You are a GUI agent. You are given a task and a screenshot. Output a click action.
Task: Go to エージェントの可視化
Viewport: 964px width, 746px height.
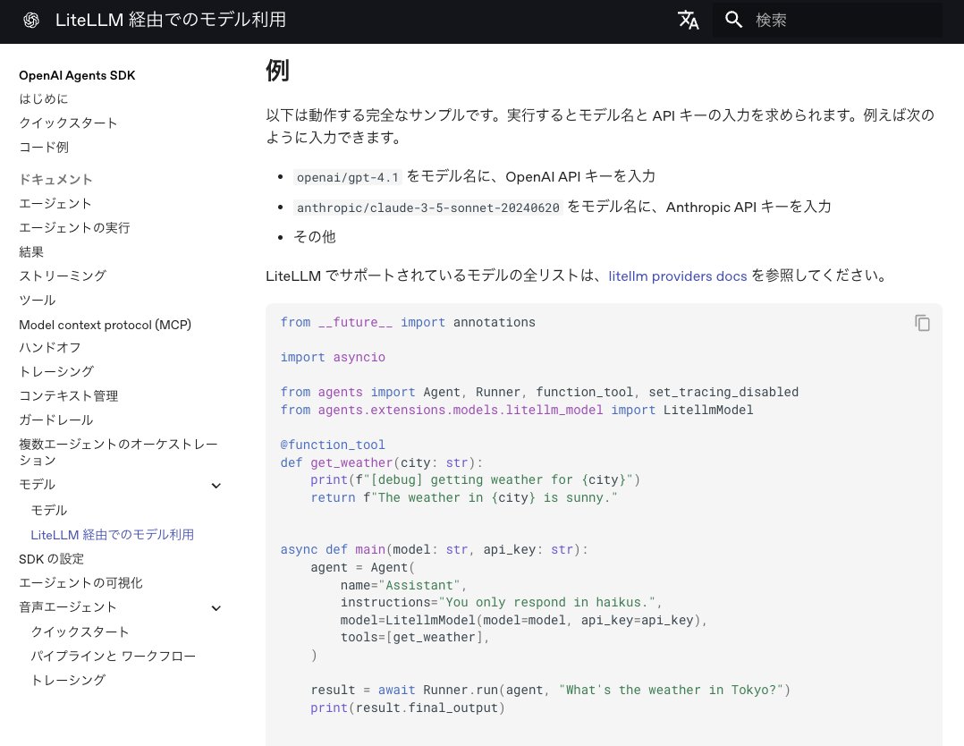pyautogui.click(x=80, y=583)
